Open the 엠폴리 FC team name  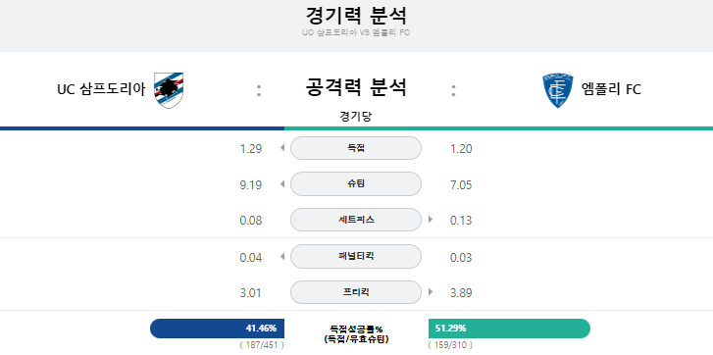(x=611, y=89)
